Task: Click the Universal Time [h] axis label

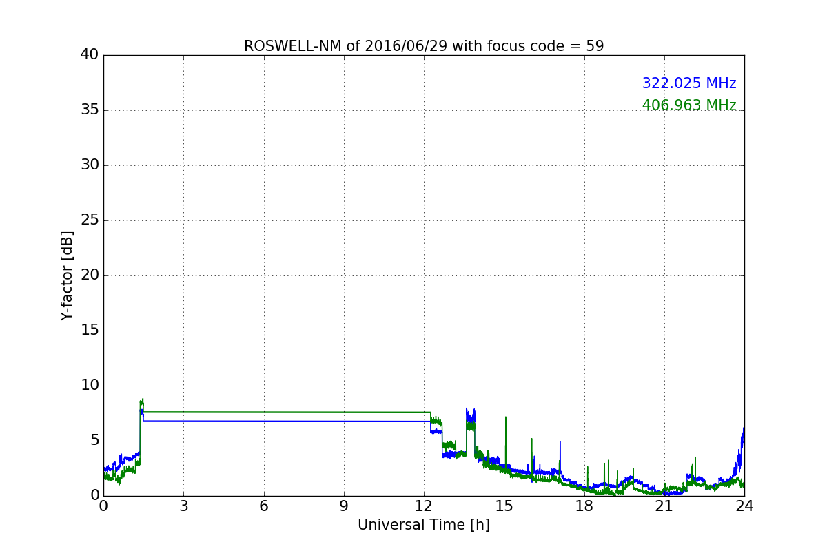Action: [x=424, y=525]
